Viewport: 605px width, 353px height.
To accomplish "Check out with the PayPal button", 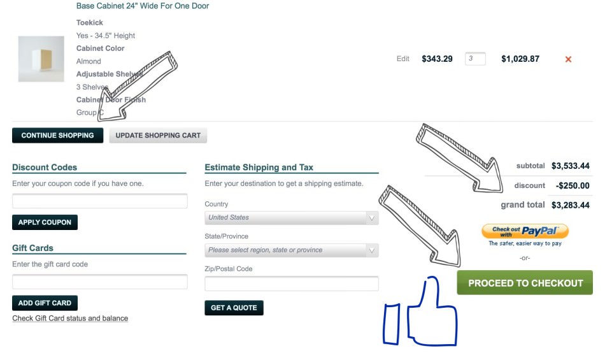I will [x=525, y=231].
